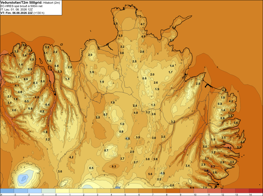Image resolution: width=263 pixels, height=196 pixels.
Task: Click the temperature value '3.9'
Action: click(x=138, y=137)
